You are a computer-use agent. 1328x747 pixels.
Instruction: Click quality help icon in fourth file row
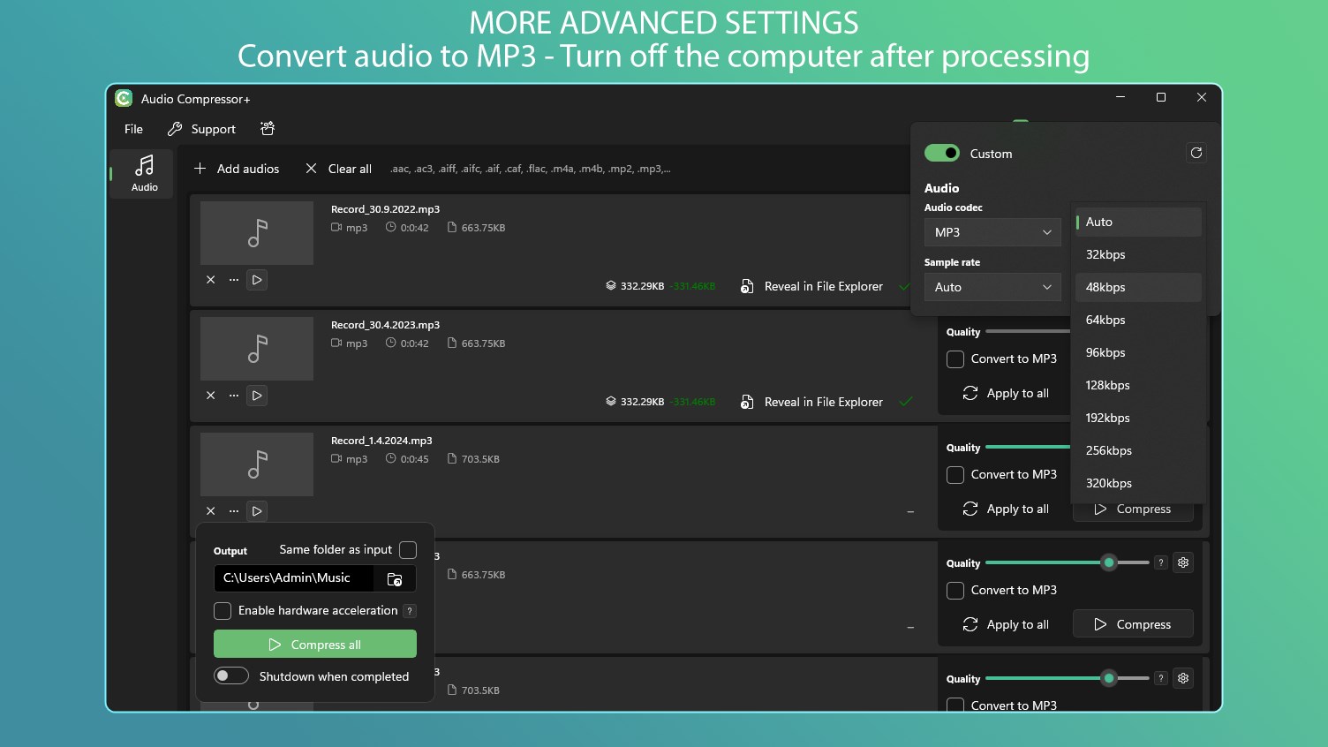[1161, 562]
